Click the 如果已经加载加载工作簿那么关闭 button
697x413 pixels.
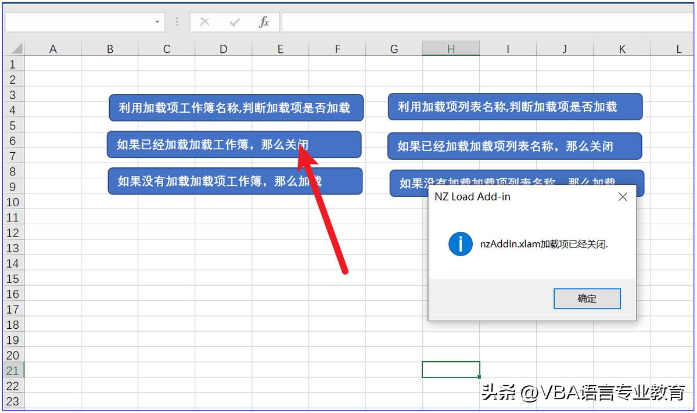(203, 145)
